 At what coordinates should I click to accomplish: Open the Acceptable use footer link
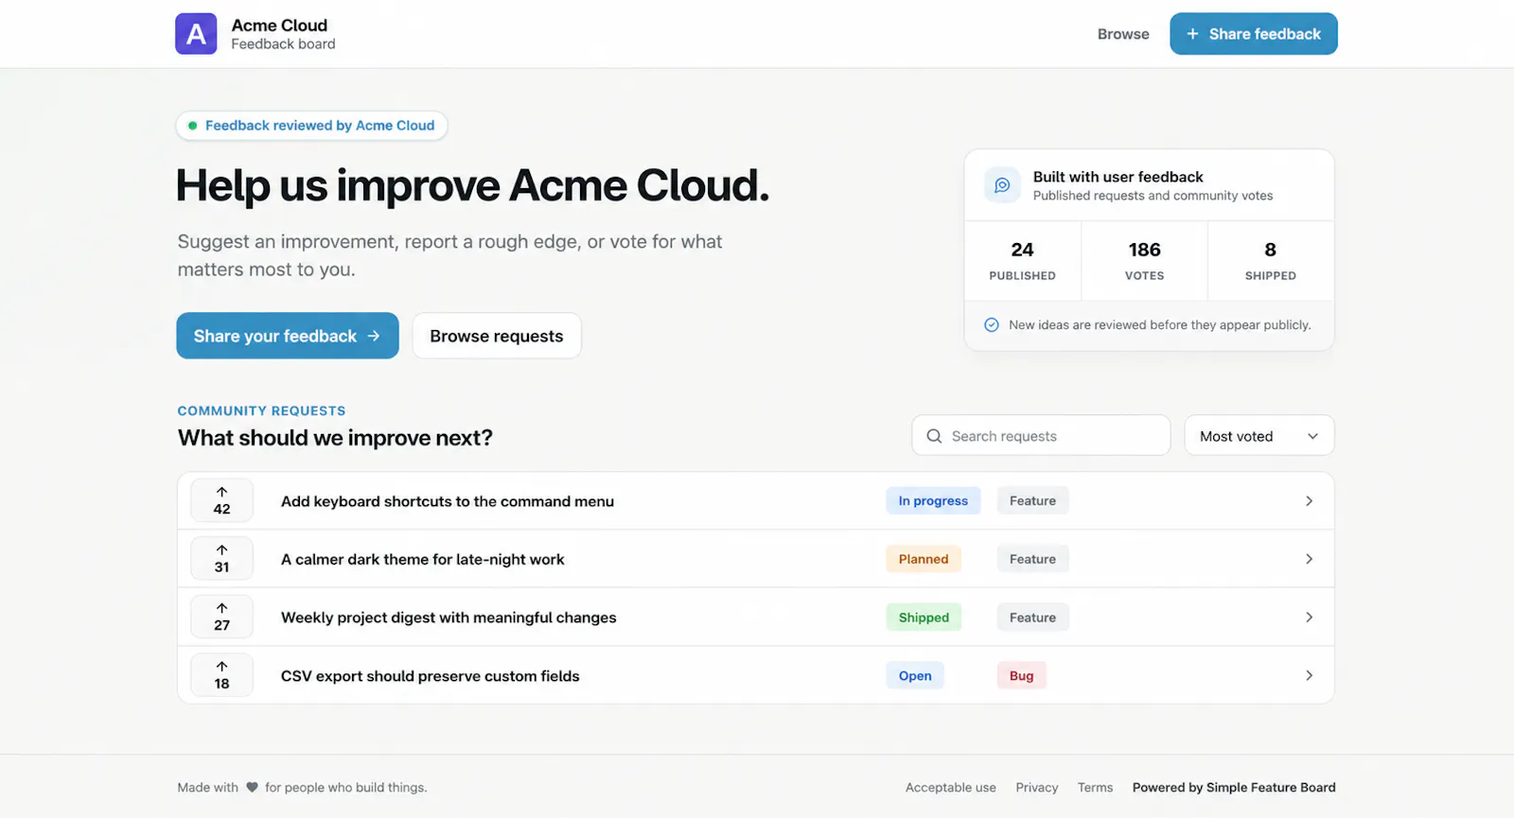(951, 788)
